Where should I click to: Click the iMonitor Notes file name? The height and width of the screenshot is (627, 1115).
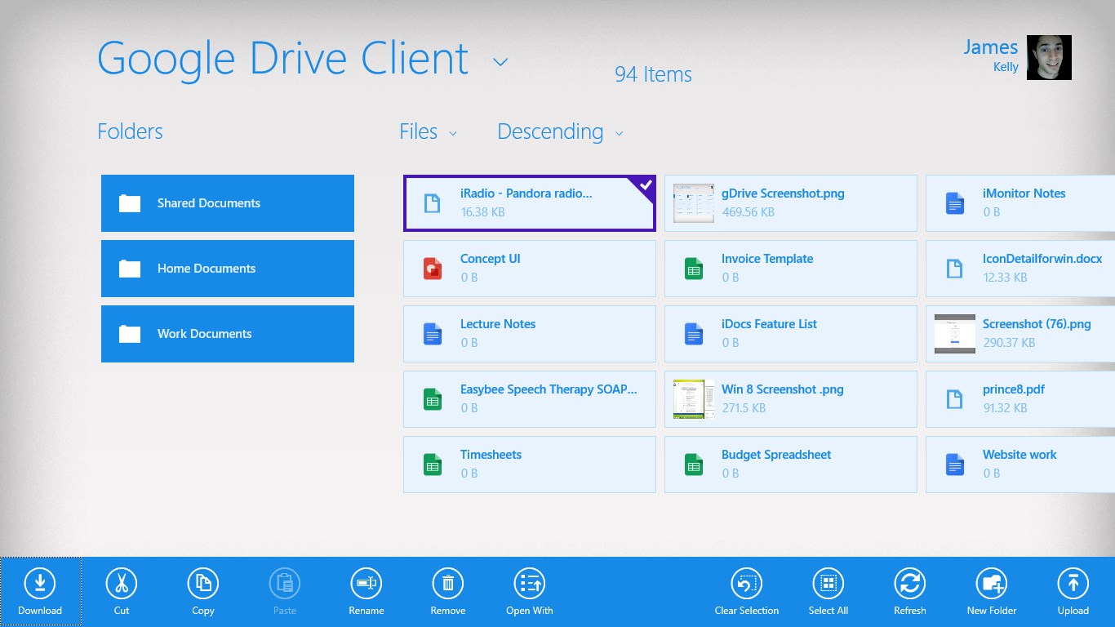[1024, 193]
